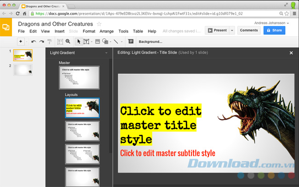Click the master title placeholder text
The image size is (299, 187).
pos(161,125)
